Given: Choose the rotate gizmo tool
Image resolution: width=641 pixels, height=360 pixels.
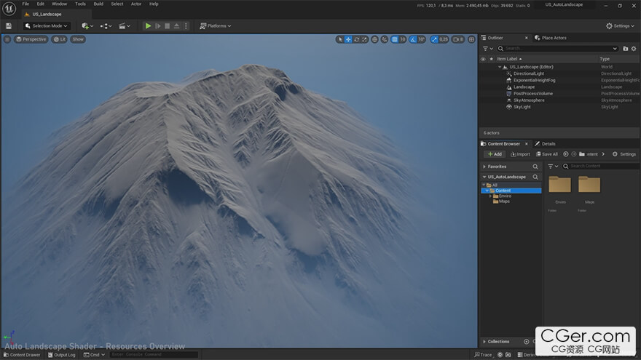Looking at the screenshot, I should tap(356, 39).
